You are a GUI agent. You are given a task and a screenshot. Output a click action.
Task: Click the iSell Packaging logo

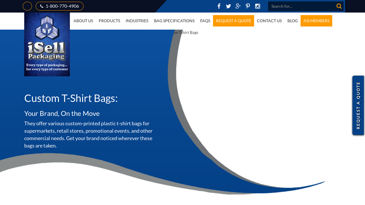[x=47, y=44]
